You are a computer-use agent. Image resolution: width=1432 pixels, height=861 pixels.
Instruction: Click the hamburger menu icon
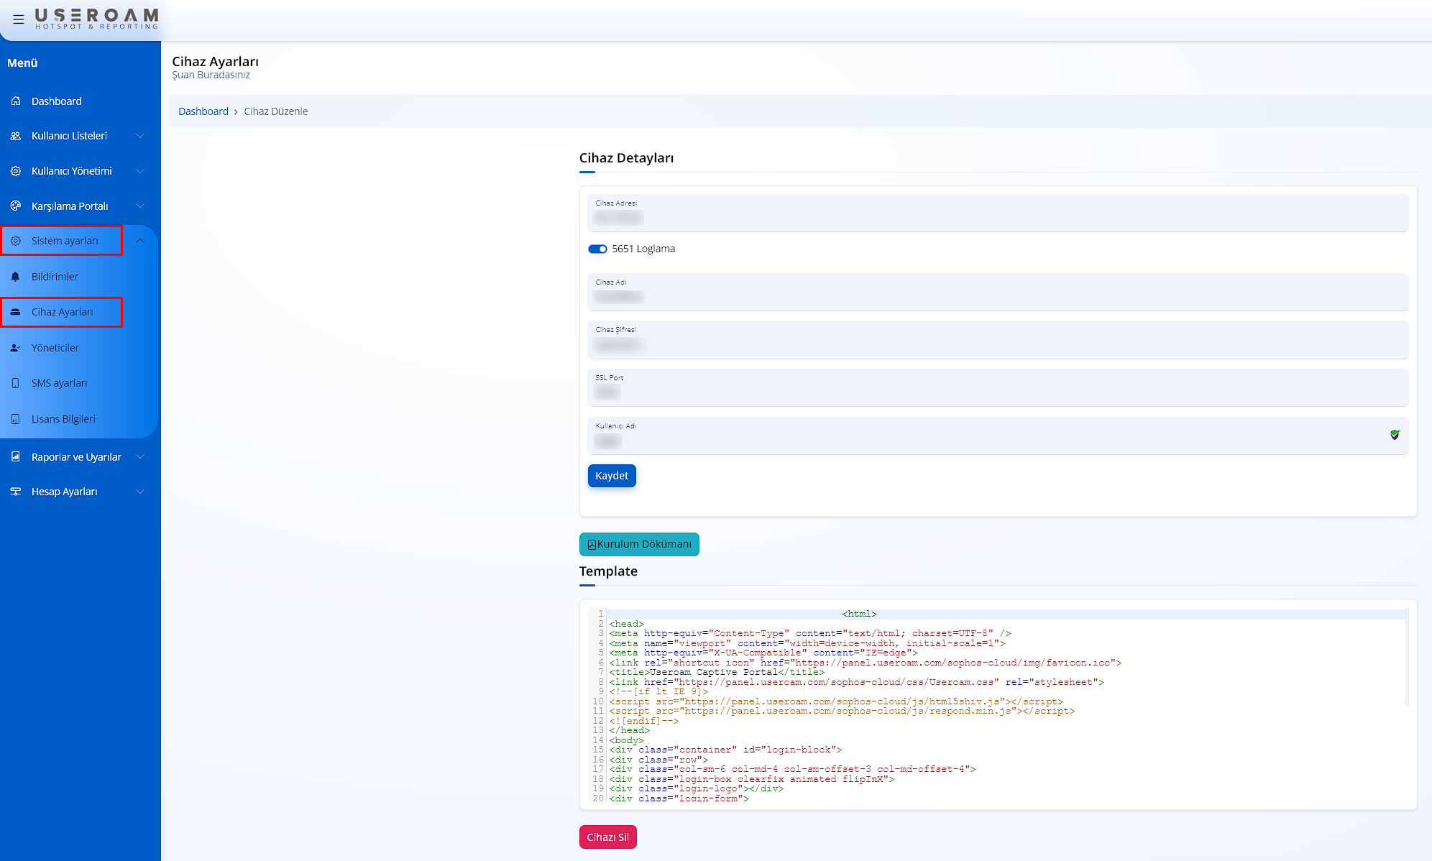pos(19,19)
